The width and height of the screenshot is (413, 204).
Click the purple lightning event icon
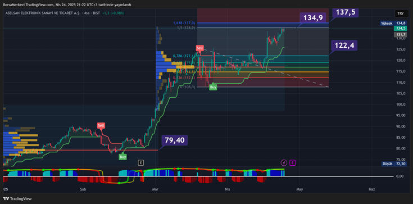tap(284, 163)
